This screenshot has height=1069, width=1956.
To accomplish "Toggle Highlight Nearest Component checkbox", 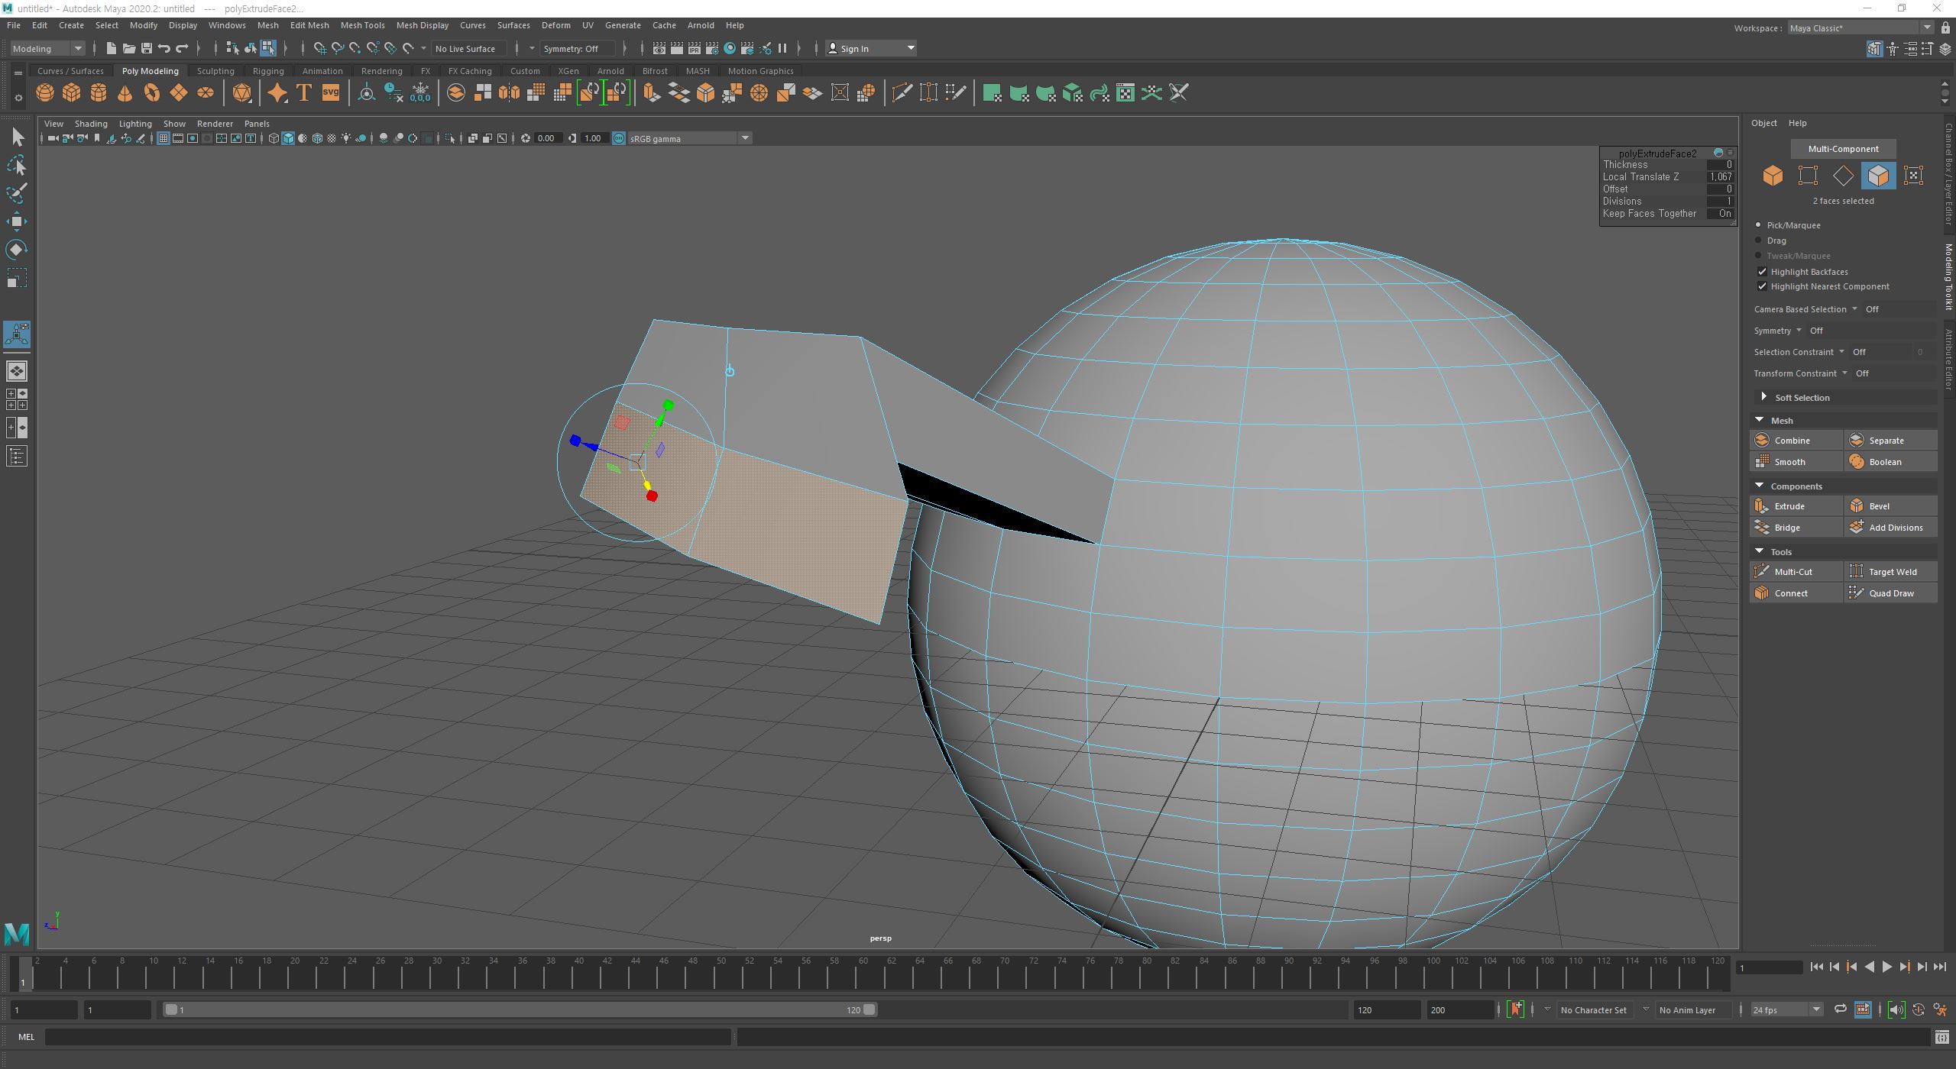I will click(1762, 286).
